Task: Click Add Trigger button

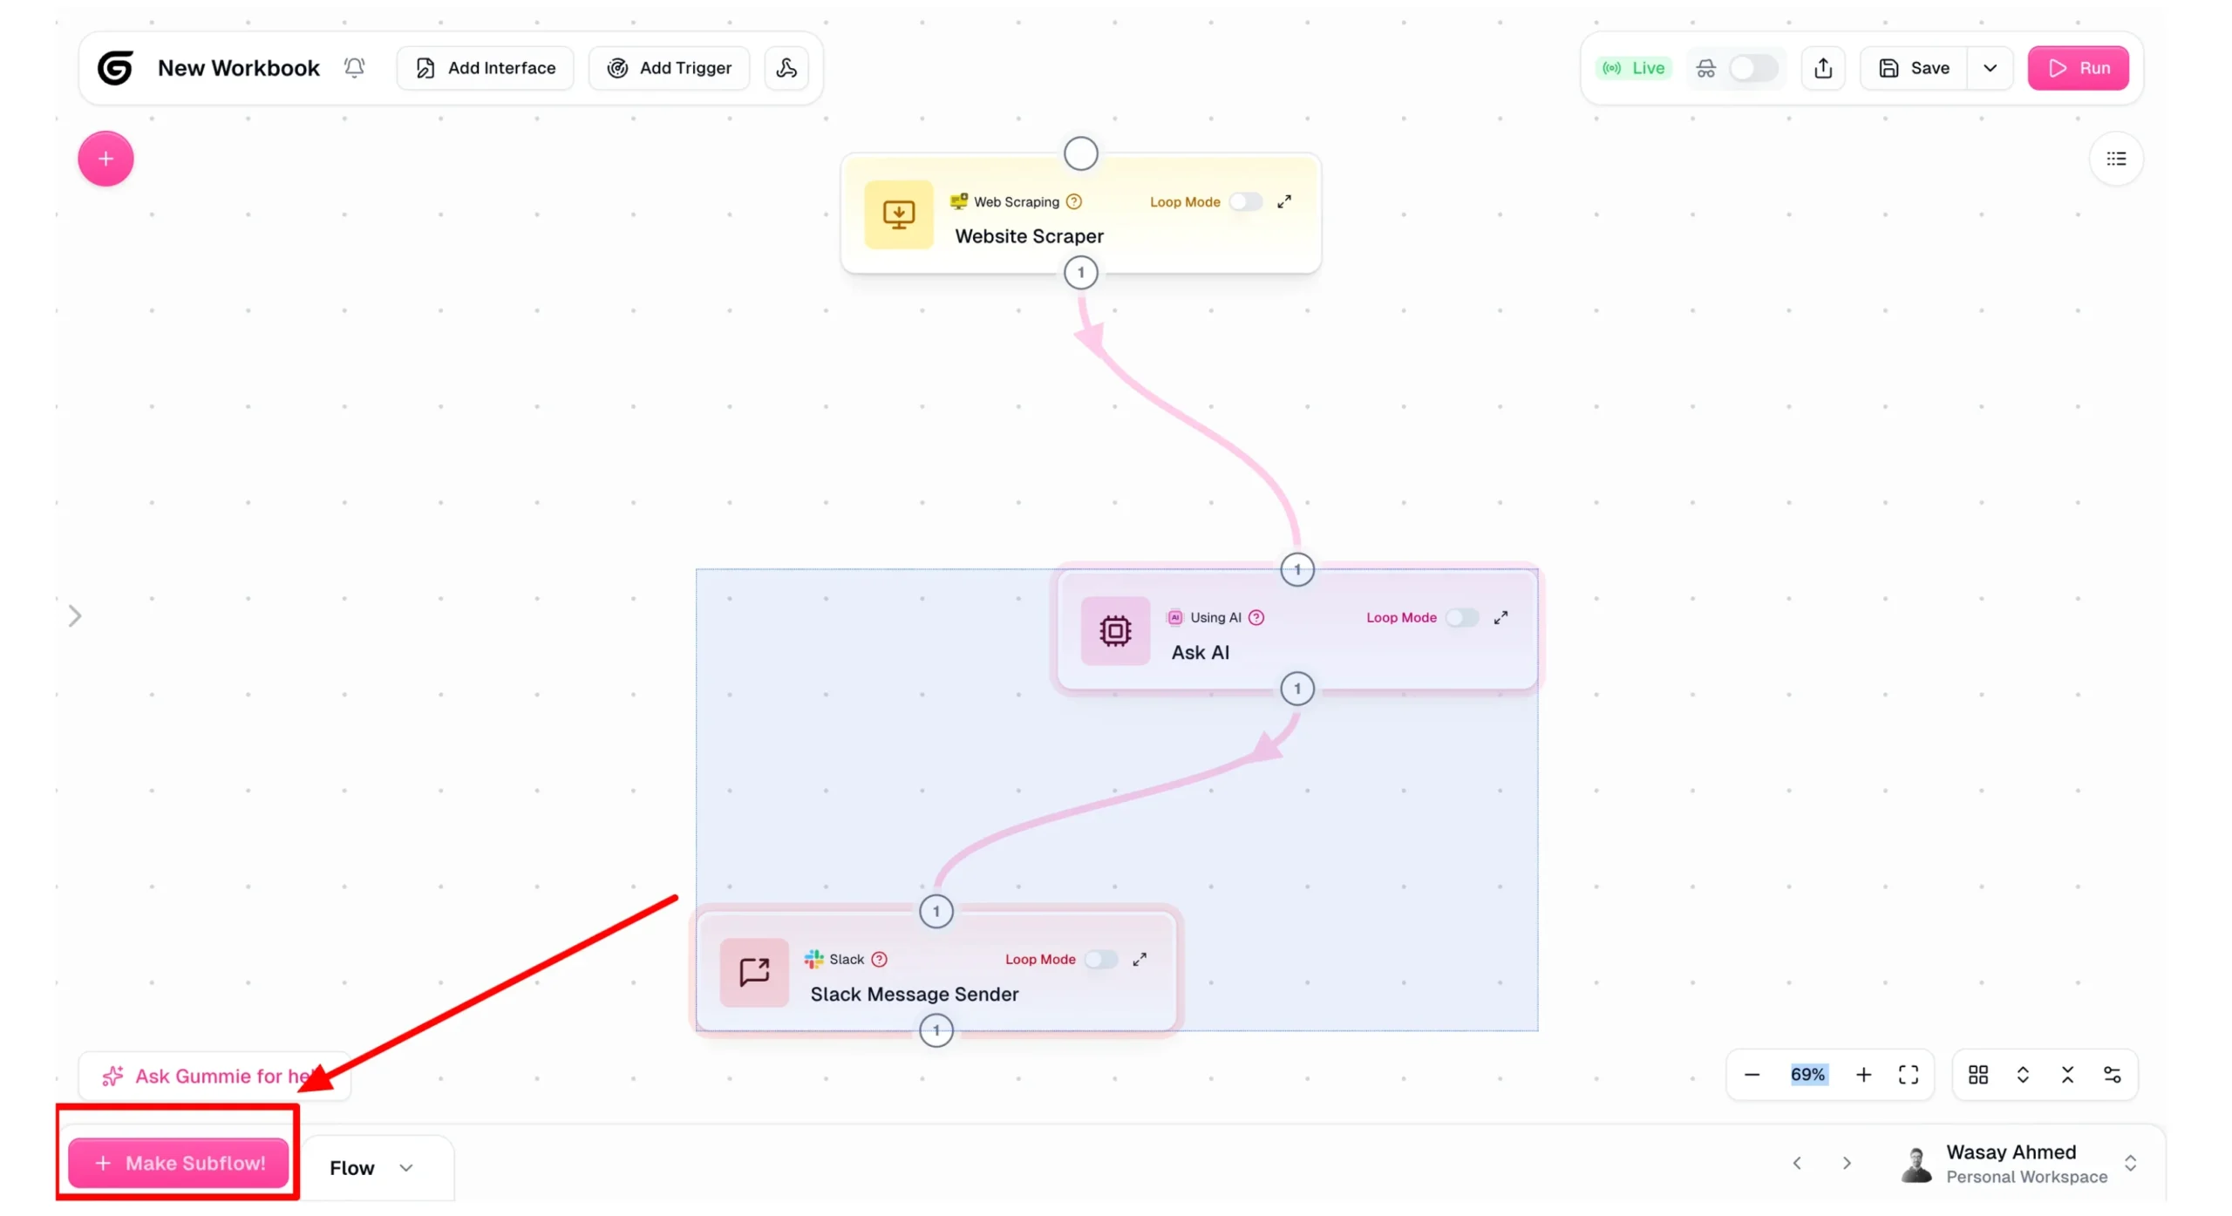Action: tap(669, 68)
